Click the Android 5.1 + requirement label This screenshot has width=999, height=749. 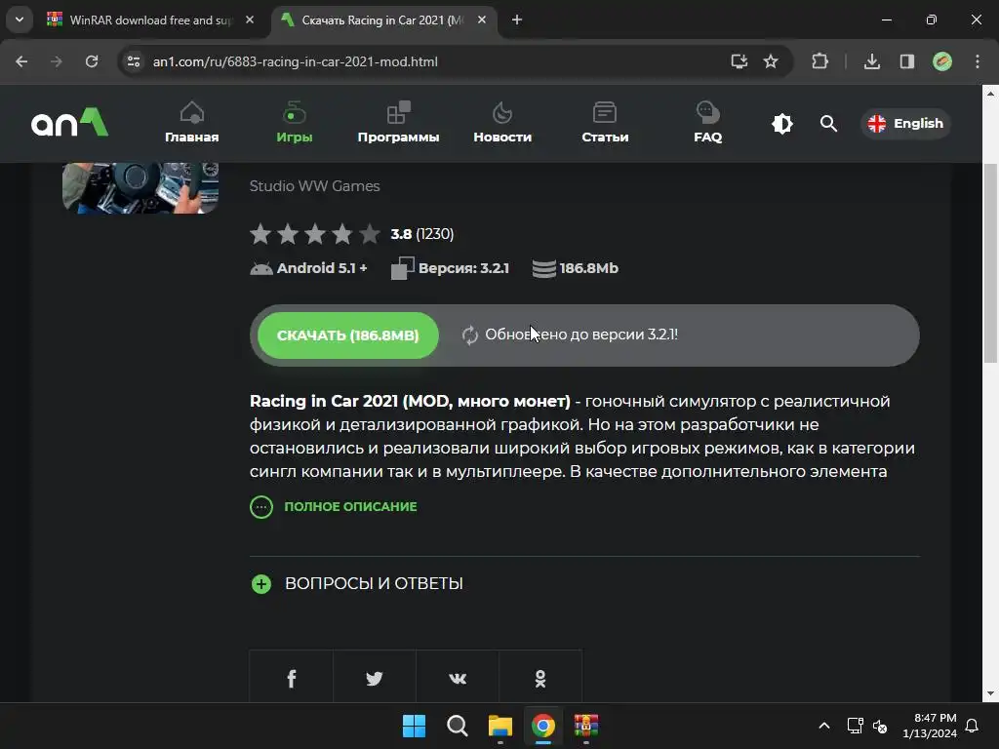point(309,268)
